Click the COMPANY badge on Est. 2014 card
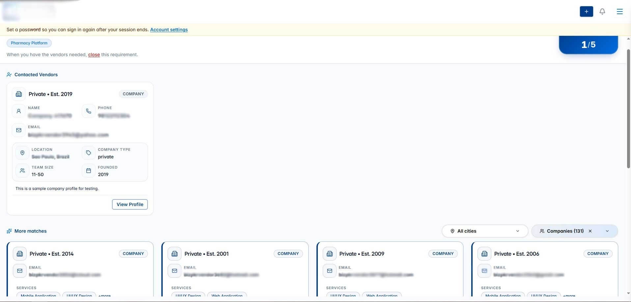 (133, 254)
